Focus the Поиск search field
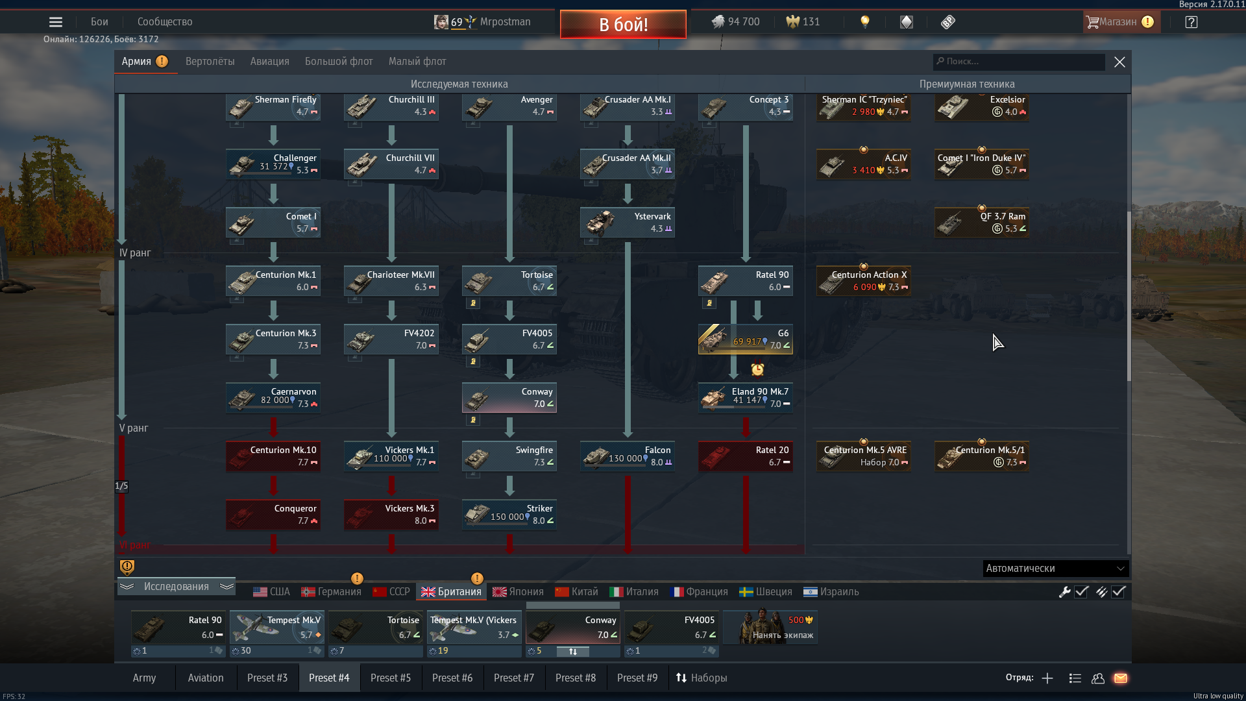Viewport: 1246px width, 701px height. pos(1019,62)
